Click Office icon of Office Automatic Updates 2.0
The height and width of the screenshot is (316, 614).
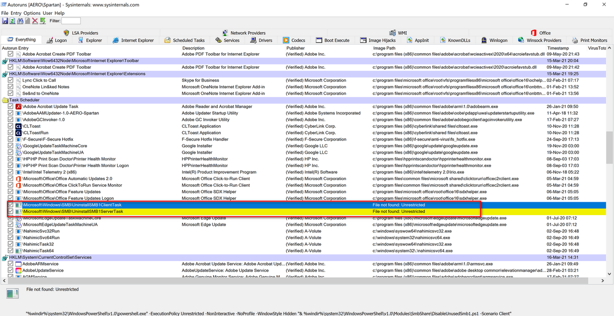[19, 179]
